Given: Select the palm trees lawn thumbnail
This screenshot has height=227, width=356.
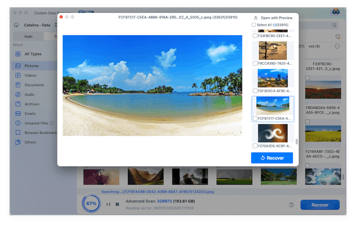Looking at the screenshot, I should click(279, 176).
